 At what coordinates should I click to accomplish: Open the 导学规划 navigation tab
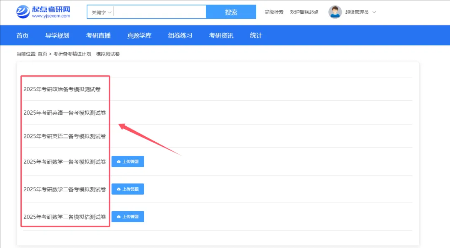pyautogui.click(x=57, y=35)
